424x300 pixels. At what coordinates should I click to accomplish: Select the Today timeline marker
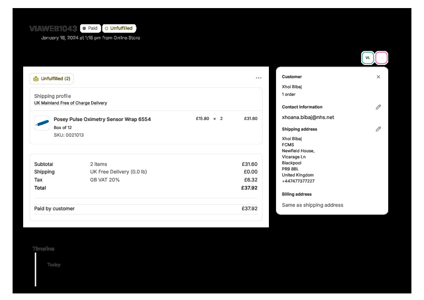tap(54, 265)
